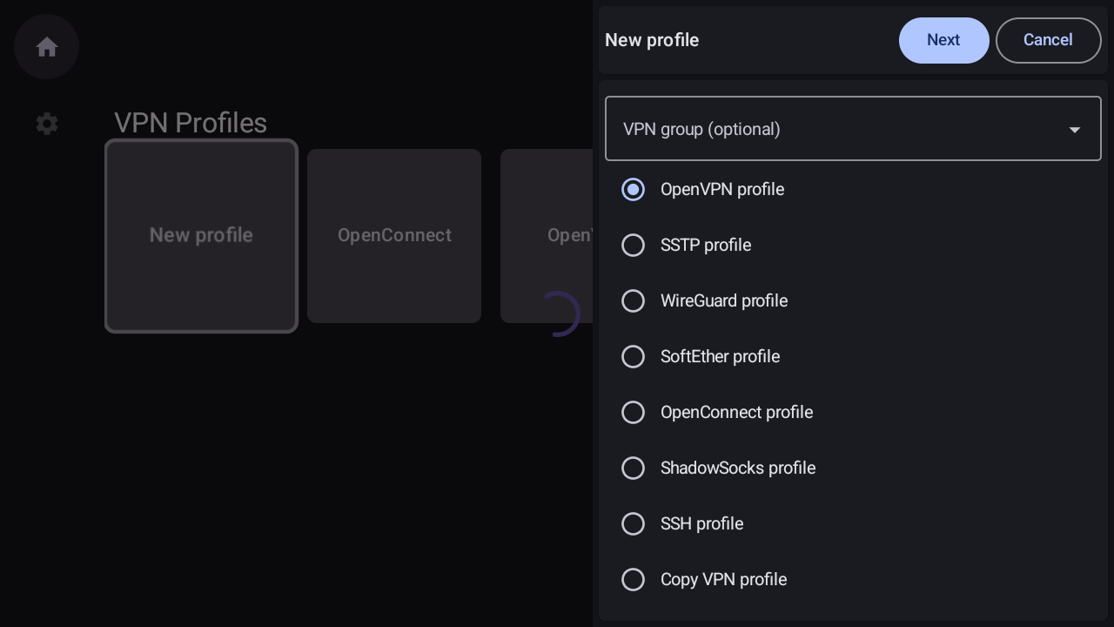Click the New profile dialog title

coord(652,40)
